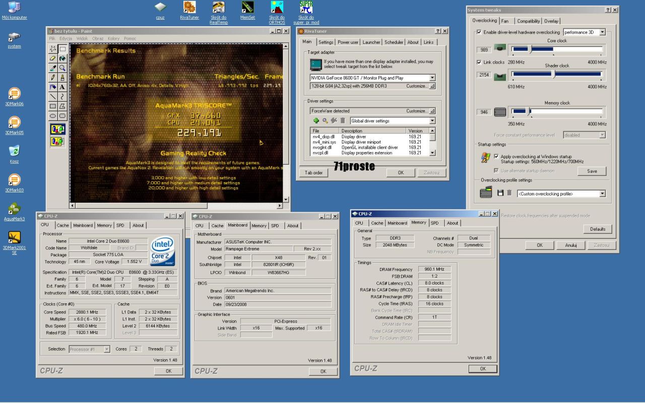
Task: Select the Line tool in Paint
Action: (x=52, y=97)
